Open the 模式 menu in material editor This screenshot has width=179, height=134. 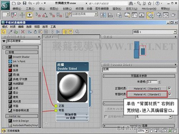click(5, 27)
